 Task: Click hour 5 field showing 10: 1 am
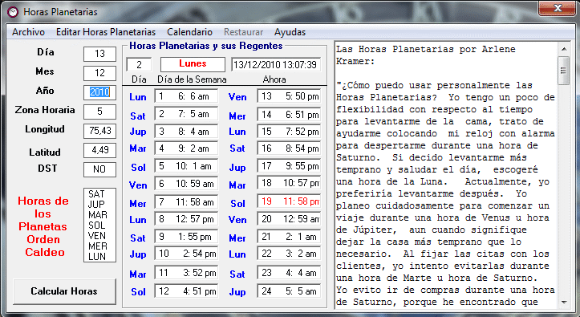click(186, 166)
